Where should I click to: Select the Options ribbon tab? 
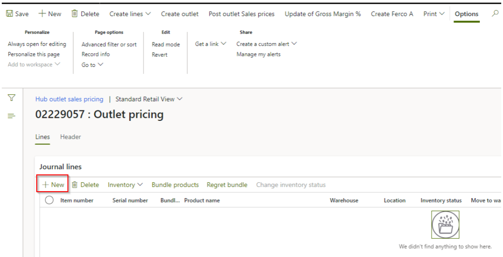point(466,14)
